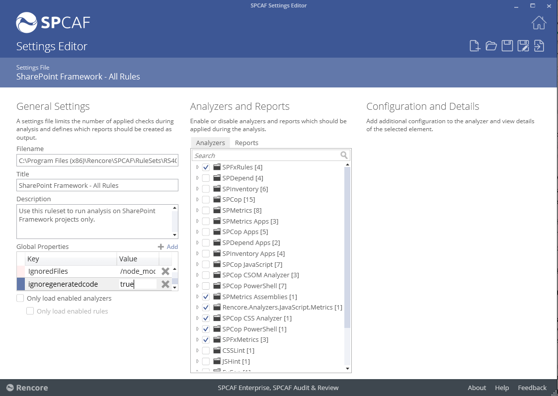Screen dimensions: 558x396
Task: Select the IgnoredFiles key cell
Action: [x=71, y=271]
